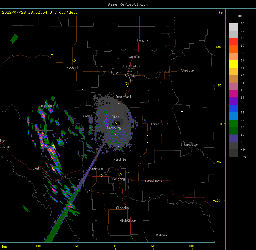The width and height of the screenshot is (256, 250).
Task: Select the yellow V marker northwest of RockyMH
Action: 52,55
